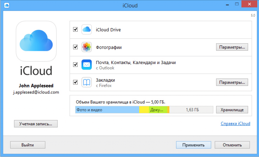The image size is (259, 157).
Task: Click the iCloud Drive cloud icon
Action: coord(87,29)
